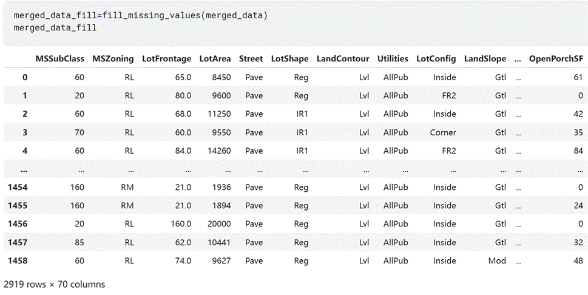
Task: Click the LotArea column header
Action: click(x=215, y=59)
